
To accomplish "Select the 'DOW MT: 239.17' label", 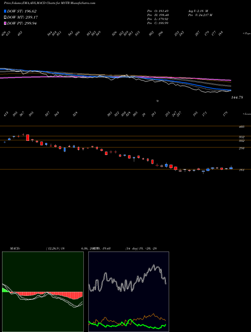I will [x=22, y=18].
